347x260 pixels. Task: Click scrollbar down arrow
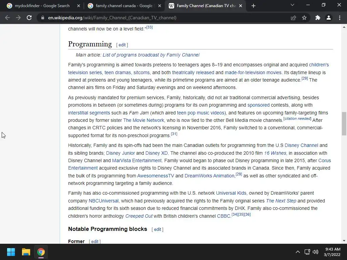[x=344, y=241]
